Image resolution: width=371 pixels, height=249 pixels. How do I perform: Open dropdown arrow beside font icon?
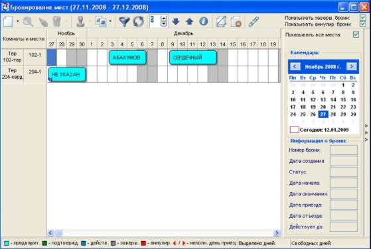pyautogui.click(x=110, y=21)
